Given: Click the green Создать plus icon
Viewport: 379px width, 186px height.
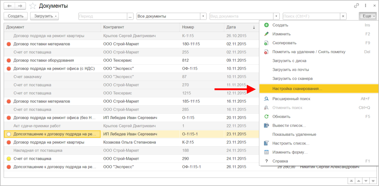Looking at the screenshot, I should pyautogui.click(x=266, y=25).
